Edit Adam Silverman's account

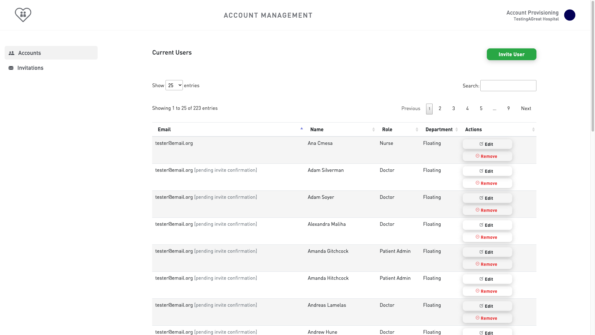[487, 171]
